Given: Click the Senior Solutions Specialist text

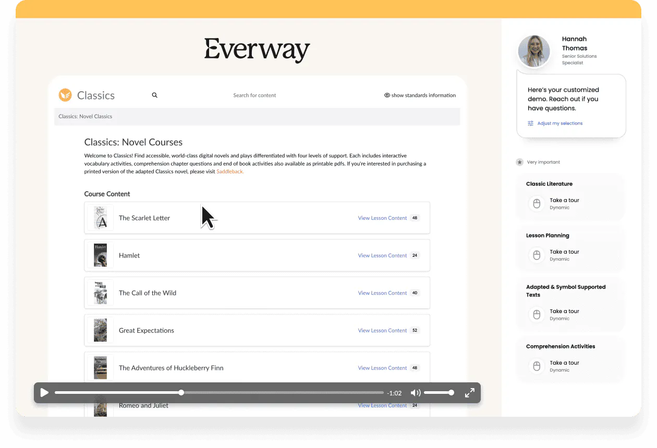Looking at the screenshot, I should [579, 59].
